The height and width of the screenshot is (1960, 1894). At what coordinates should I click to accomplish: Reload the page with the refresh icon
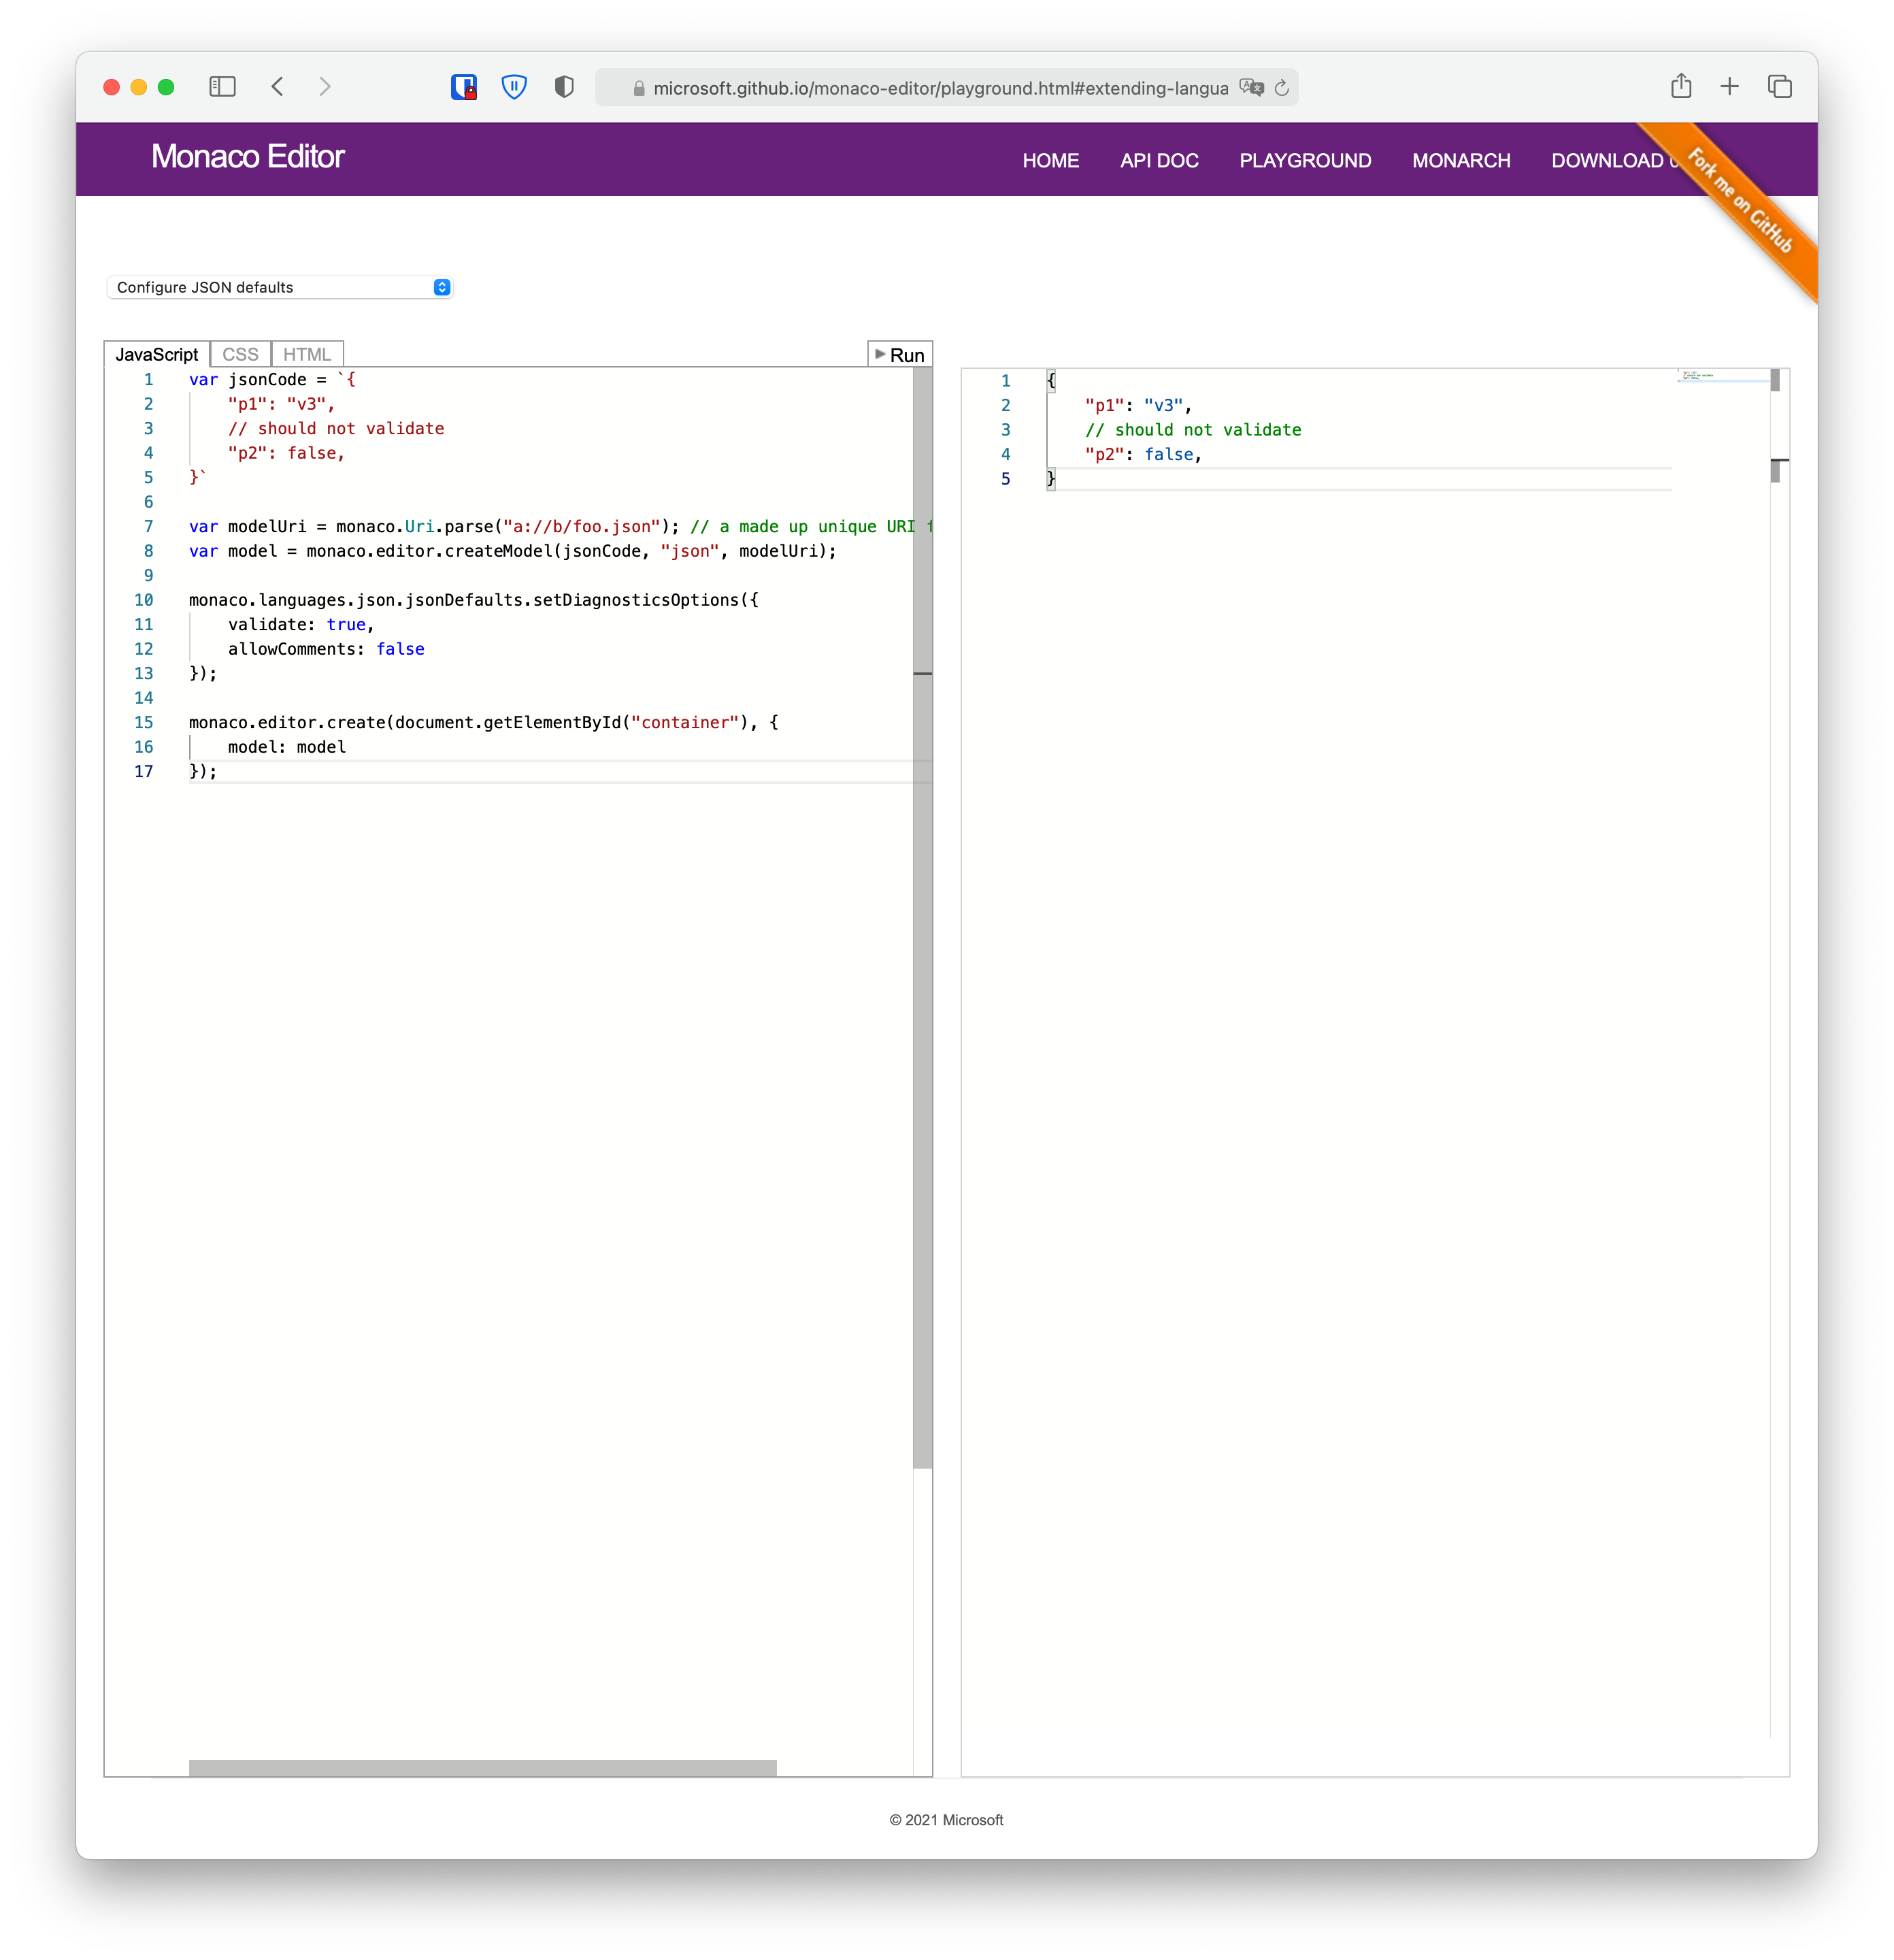click(x=1282, y=88)
